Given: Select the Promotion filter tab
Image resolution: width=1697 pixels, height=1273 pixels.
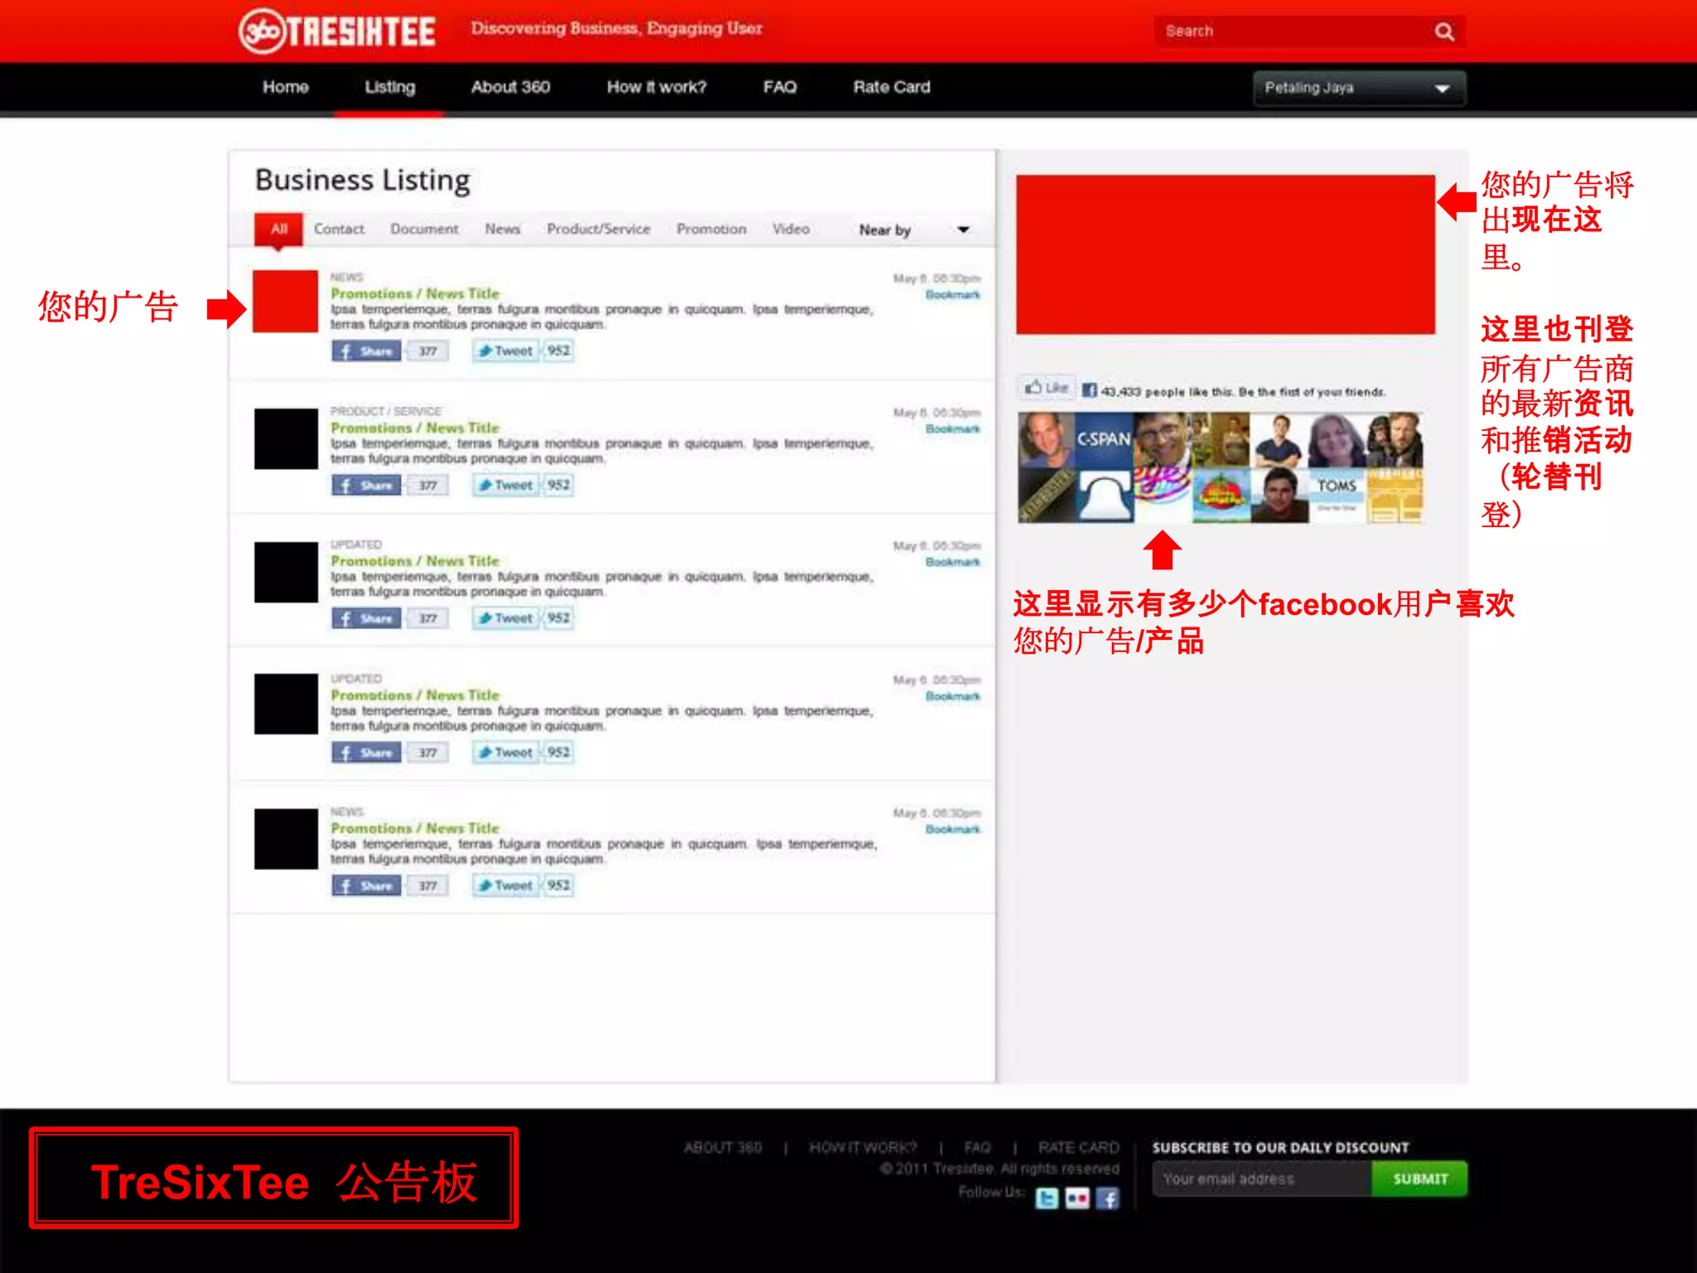Looking at the screenshot, I should click(x=712, y=230).
